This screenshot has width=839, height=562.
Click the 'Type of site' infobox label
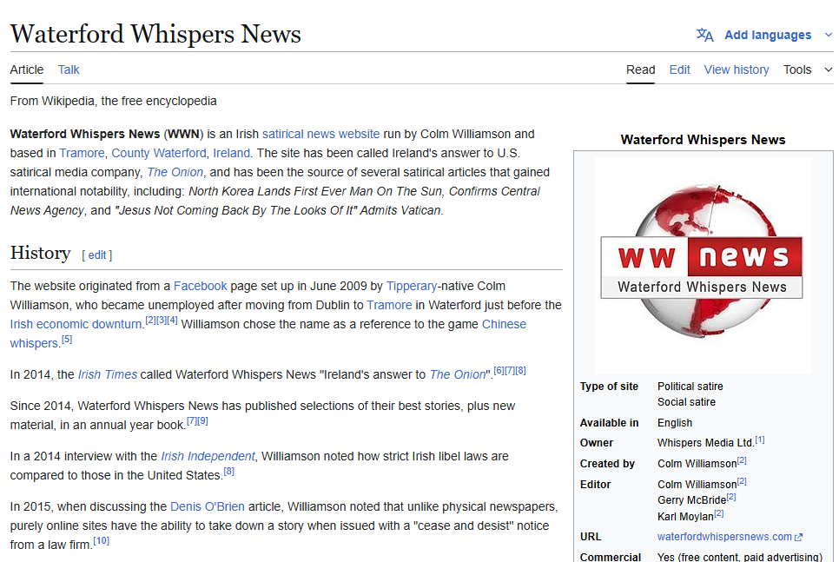coord(609,387)
